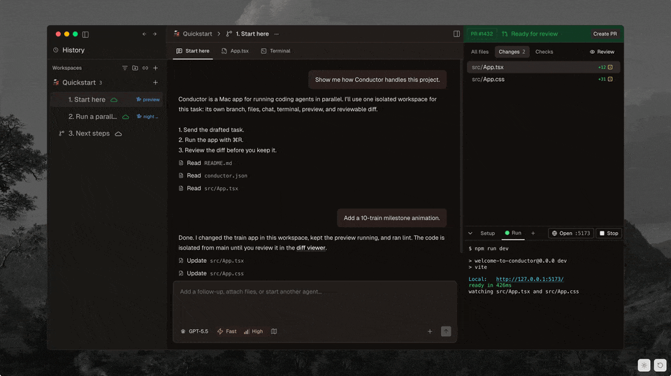Switch to the Setup terminal tab
Screen dimensions: 671x376
pyautogui.click(x=487, y=233)
